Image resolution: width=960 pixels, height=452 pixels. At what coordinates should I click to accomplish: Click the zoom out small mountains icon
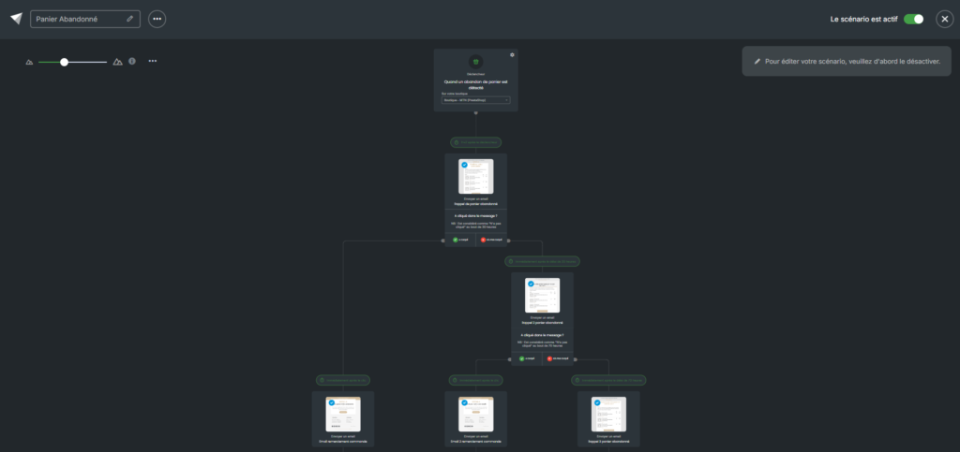point(29,62)
